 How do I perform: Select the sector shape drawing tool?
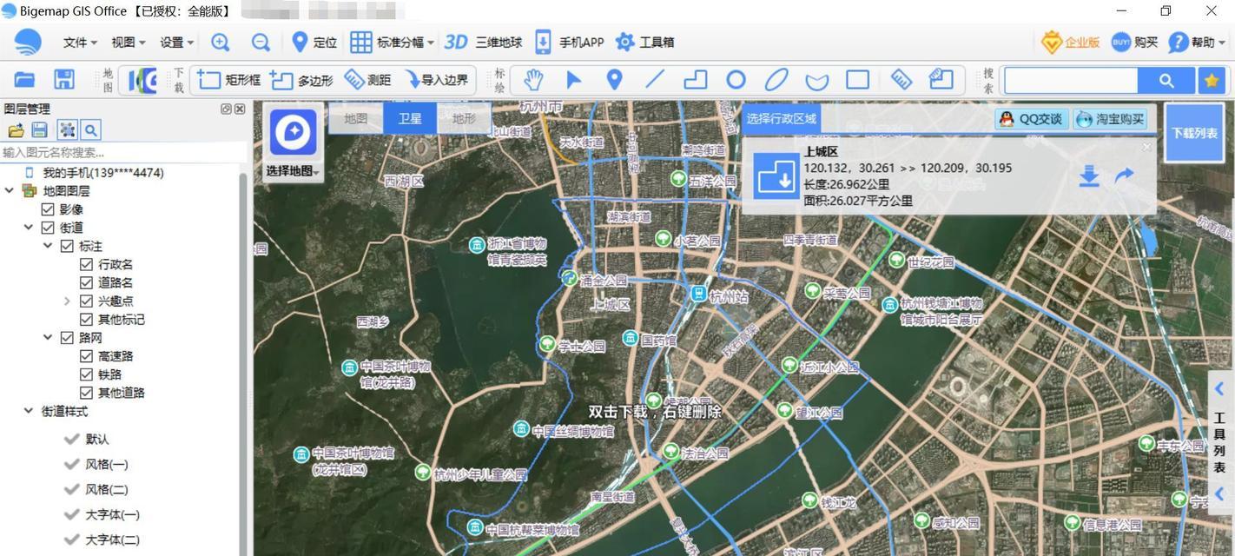pos(816,81)
